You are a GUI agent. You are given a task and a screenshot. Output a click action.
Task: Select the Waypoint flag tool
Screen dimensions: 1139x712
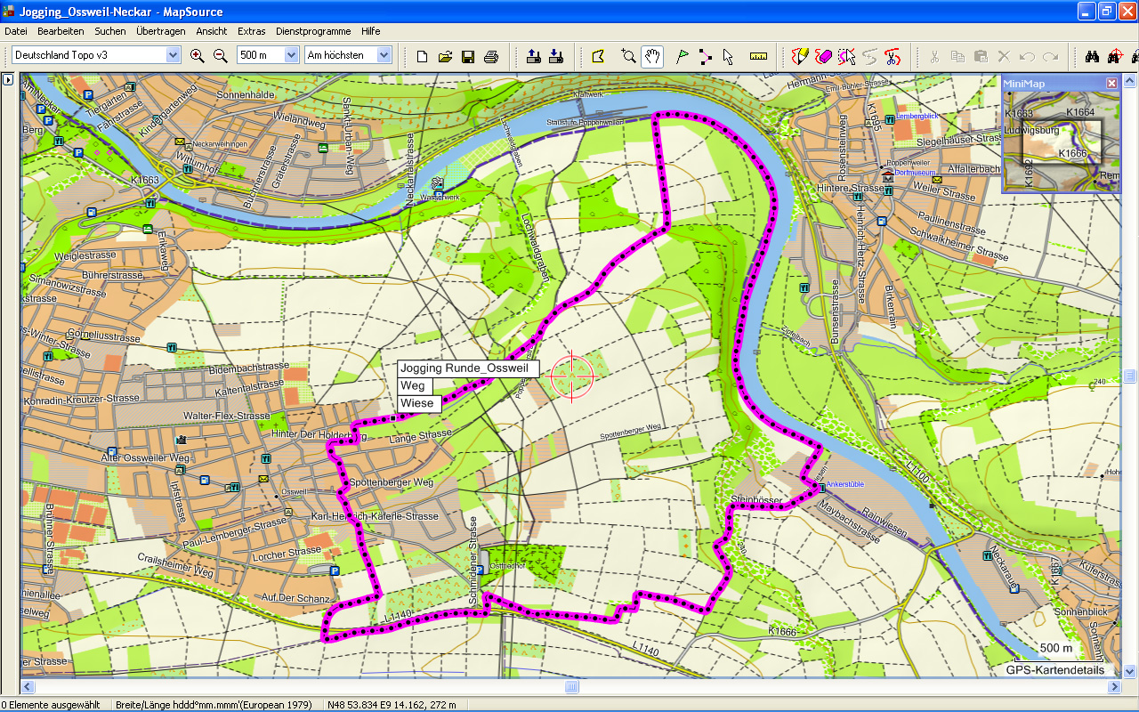point(683,56)
